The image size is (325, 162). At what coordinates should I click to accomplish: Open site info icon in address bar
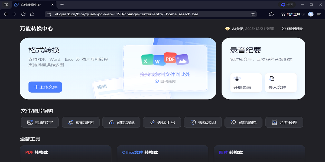[49, 14]
